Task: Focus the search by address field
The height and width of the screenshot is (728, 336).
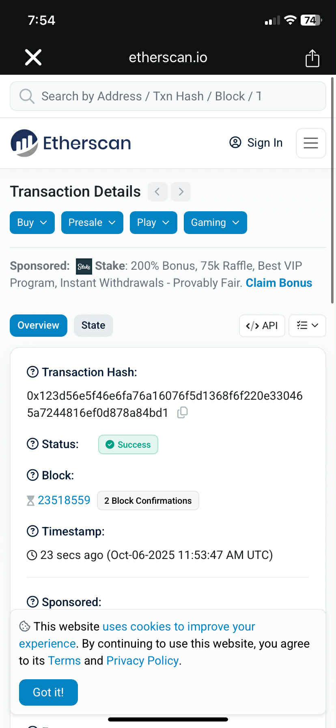Action: pos(168,96)
